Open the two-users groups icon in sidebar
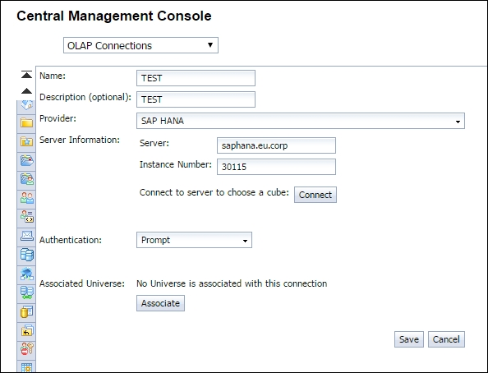 click(27, 198)
